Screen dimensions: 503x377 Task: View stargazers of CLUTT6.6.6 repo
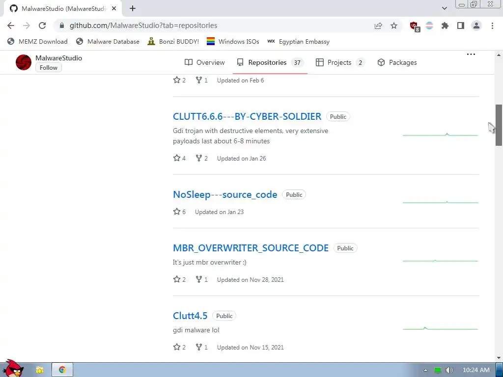(x=179, y=158)
